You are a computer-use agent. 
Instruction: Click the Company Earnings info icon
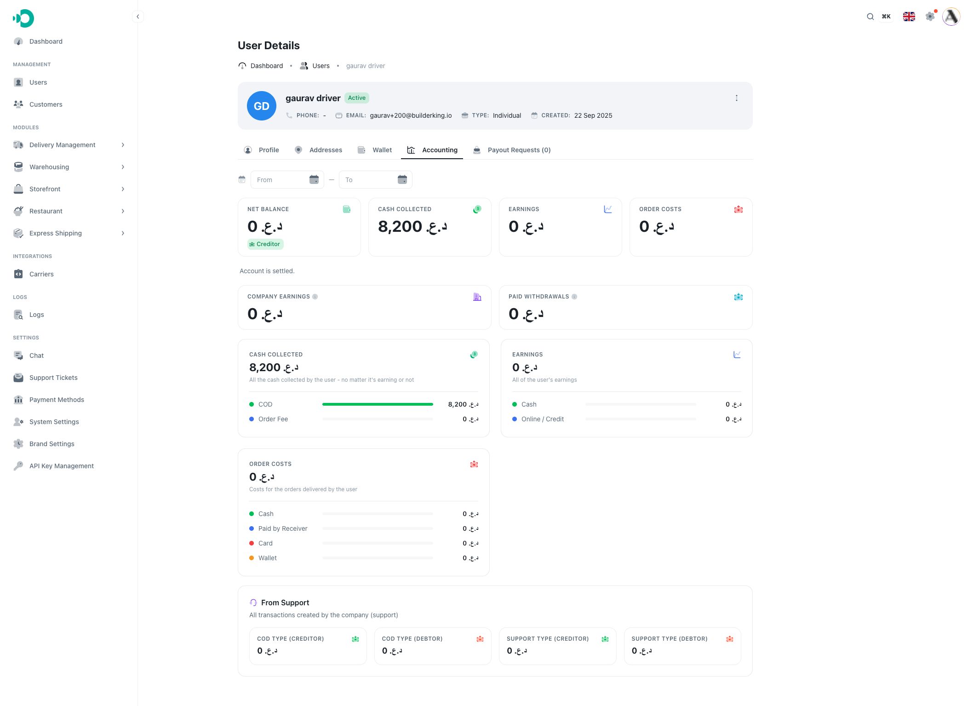point(315,297)
